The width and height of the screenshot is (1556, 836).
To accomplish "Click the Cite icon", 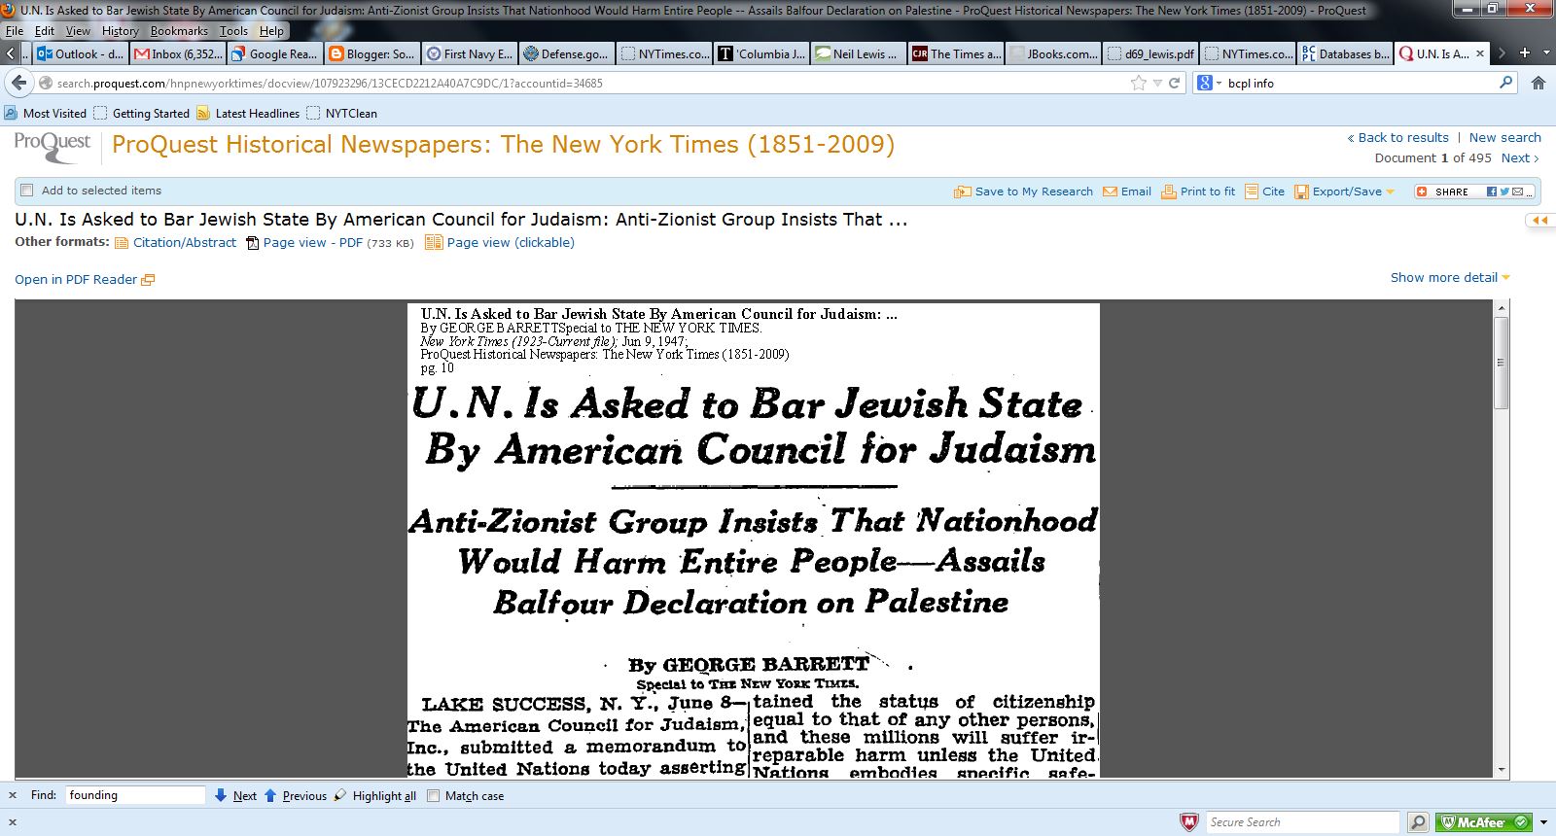I will point(1252,192).
